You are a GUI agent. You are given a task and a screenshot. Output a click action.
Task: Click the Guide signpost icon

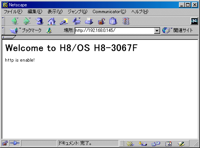[77, 21]
